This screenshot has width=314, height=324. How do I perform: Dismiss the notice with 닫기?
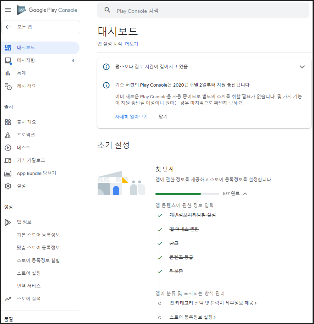(163, 116)
